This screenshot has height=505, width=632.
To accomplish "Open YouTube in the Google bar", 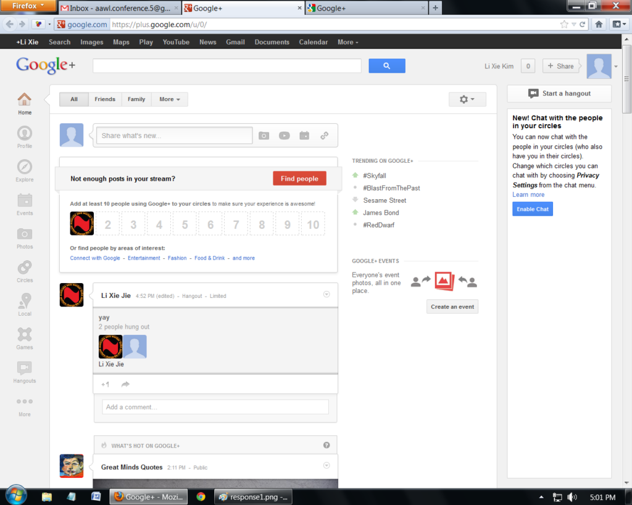I will (176, 42).
